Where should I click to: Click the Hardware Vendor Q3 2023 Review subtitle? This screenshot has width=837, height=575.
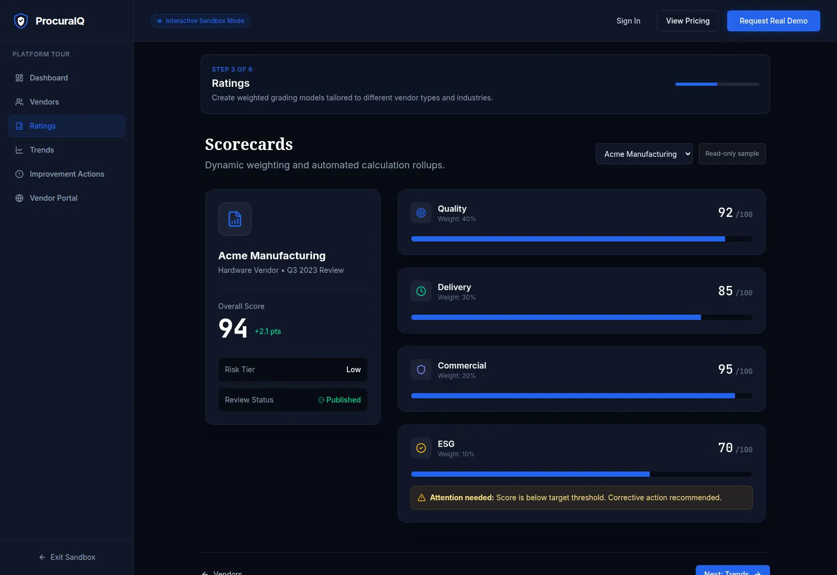[x=281, y=270]
